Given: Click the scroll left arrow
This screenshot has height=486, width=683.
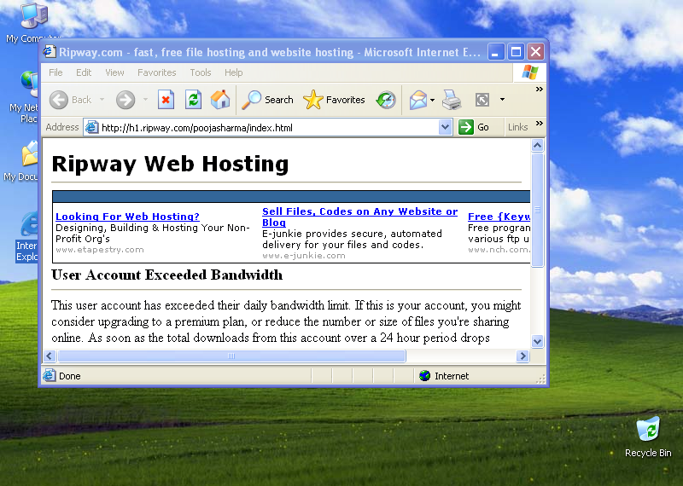Looking at the screenshot, I should coord(50,356).
